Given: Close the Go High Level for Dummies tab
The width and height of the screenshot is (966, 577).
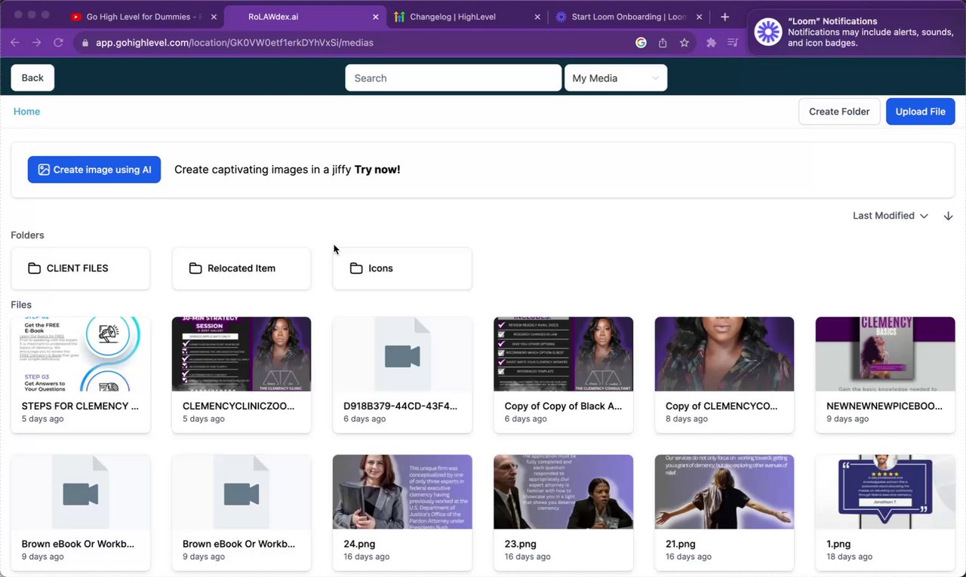Looking at the screenshot, I should [214, 17].
